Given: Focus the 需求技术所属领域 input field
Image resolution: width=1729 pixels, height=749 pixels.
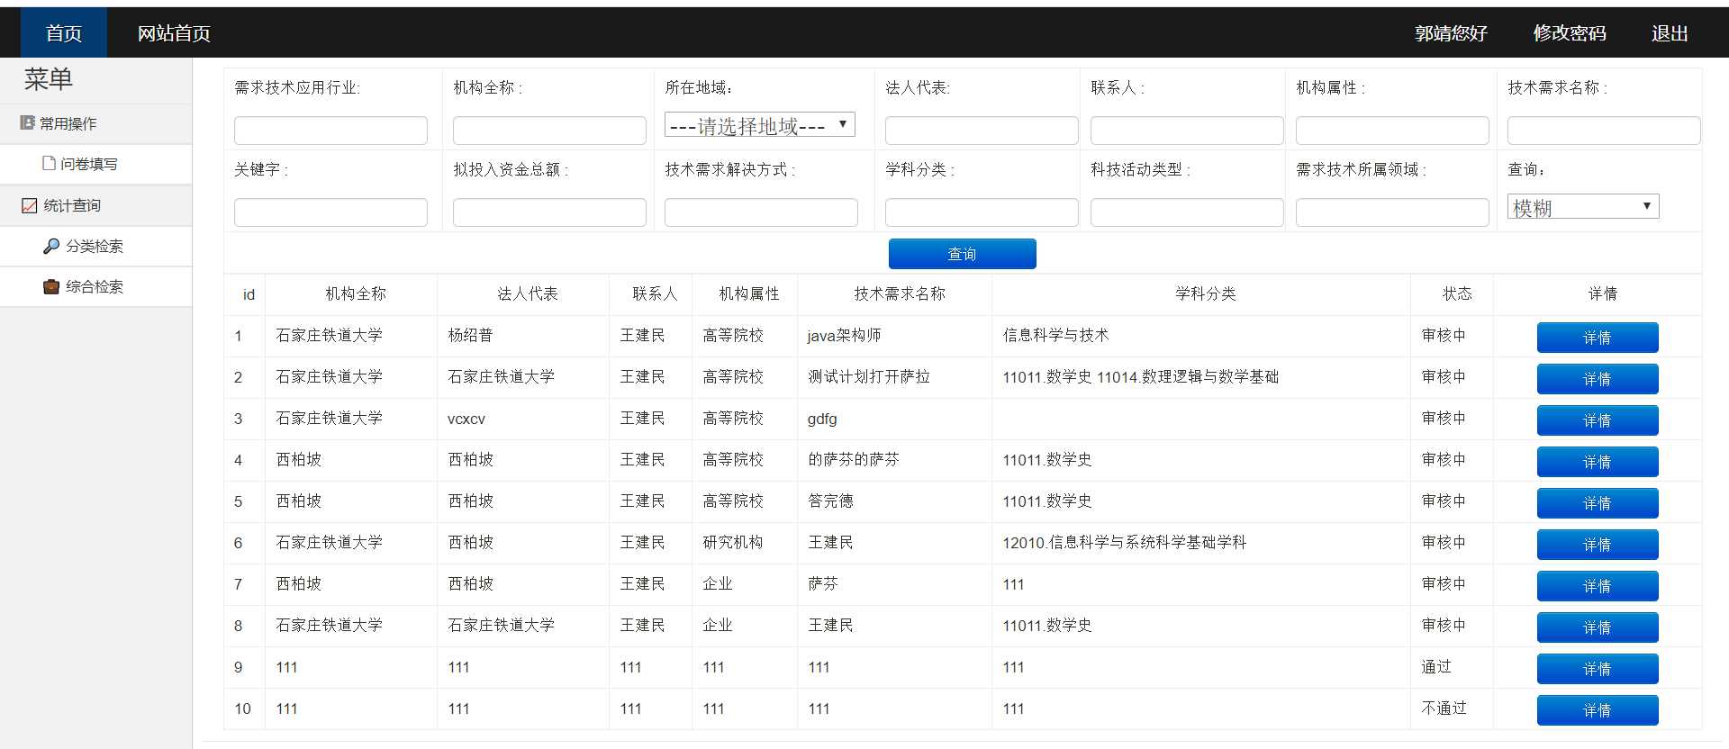Looking at the screenshot, I should 1392,212.
